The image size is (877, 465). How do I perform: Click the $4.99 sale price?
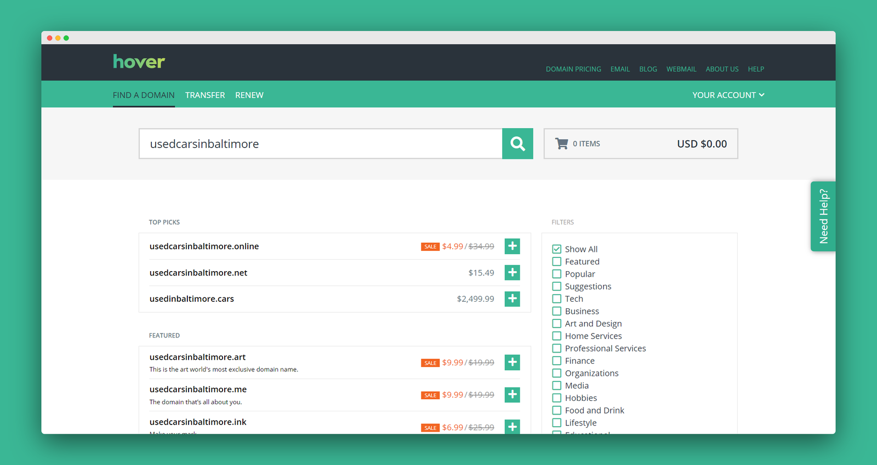point(453,246)
